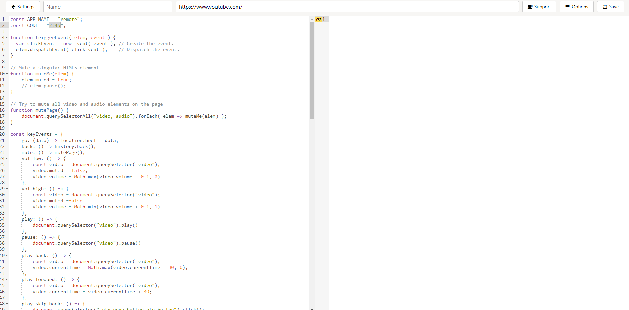Collapse the vol_high handler fold arrow

(7, 189)
